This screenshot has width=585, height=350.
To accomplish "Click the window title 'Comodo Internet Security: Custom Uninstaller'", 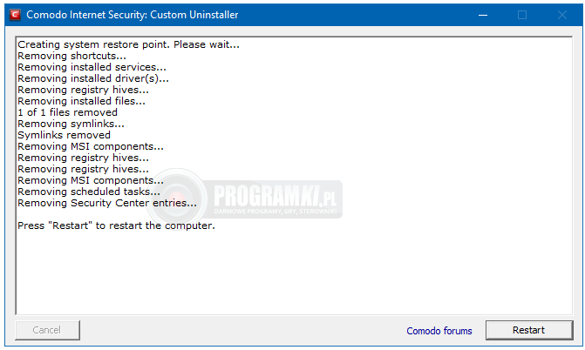I will (x=132, y=15).
